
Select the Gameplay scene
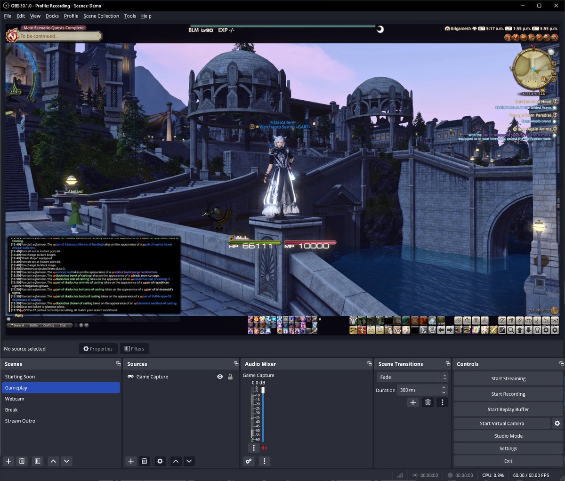(x=61, y=388)
